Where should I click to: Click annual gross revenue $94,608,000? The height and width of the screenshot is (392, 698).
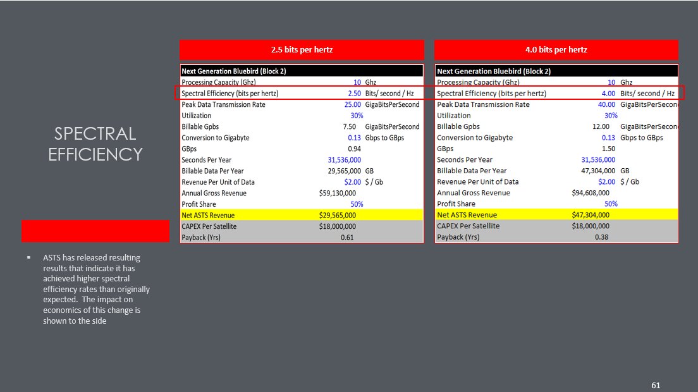[x=591, y=193]
